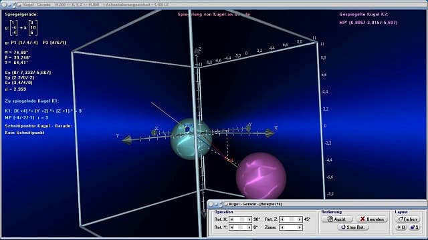This screenshot has width=428, height=240.
Task: Click the S layout button with sphere icon
Action: point(415,227)
